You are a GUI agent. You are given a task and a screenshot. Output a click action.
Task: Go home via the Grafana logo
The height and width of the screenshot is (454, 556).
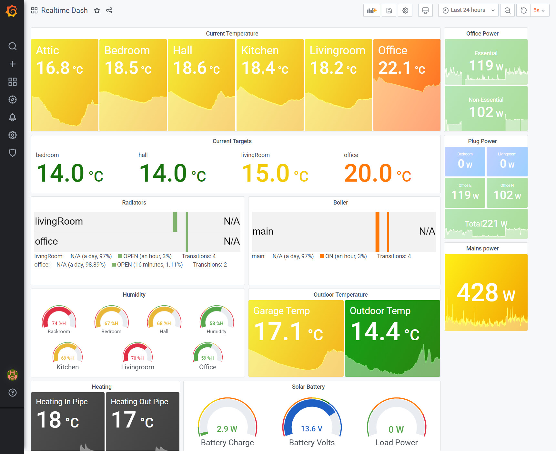coord(12,11)
